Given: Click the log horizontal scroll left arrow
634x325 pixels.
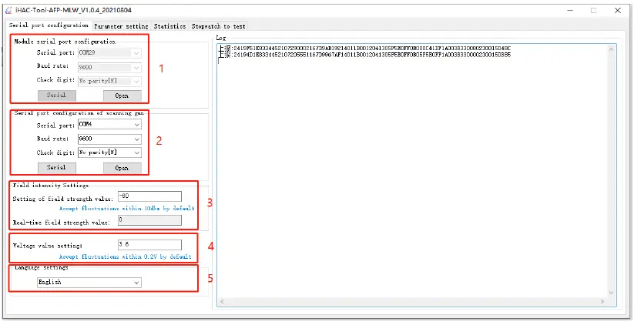Looking at the screenshot, I should point(222,302).
